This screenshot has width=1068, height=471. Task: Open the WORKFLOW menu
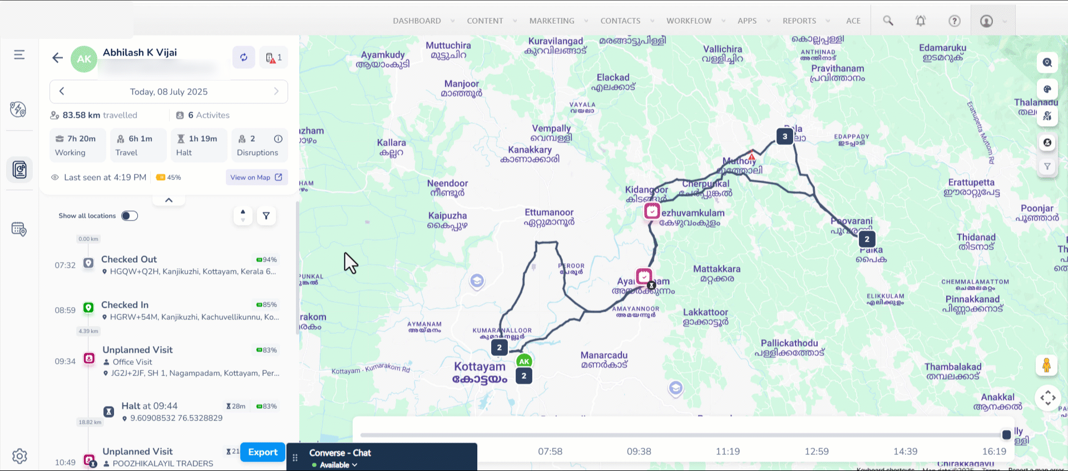689,21
